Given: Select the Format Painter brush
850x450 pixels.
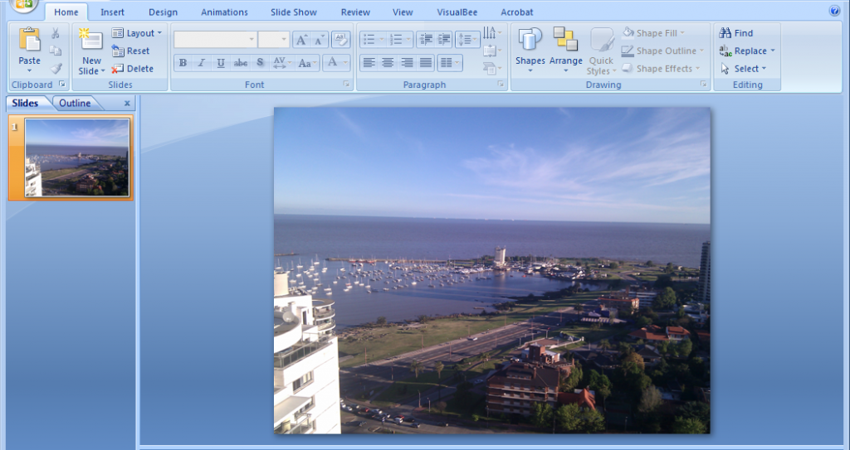Looking at the screenshot, I should [56, 69].
